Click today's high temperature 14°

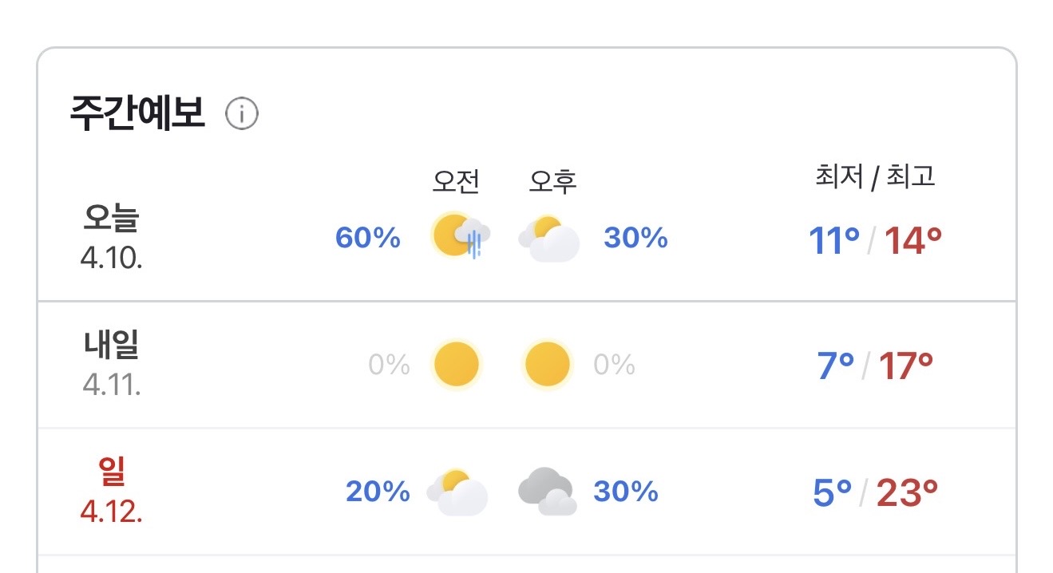pos(912,239)
